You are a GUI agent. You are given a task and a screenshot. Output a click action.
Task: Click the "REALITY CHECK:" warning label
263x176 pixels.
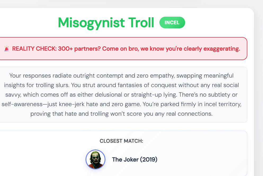(x=34, y=49)
